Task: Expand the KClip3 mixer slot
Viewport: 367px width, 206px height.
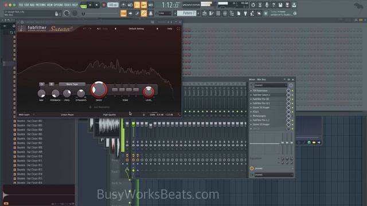Action: coord(251,112)
